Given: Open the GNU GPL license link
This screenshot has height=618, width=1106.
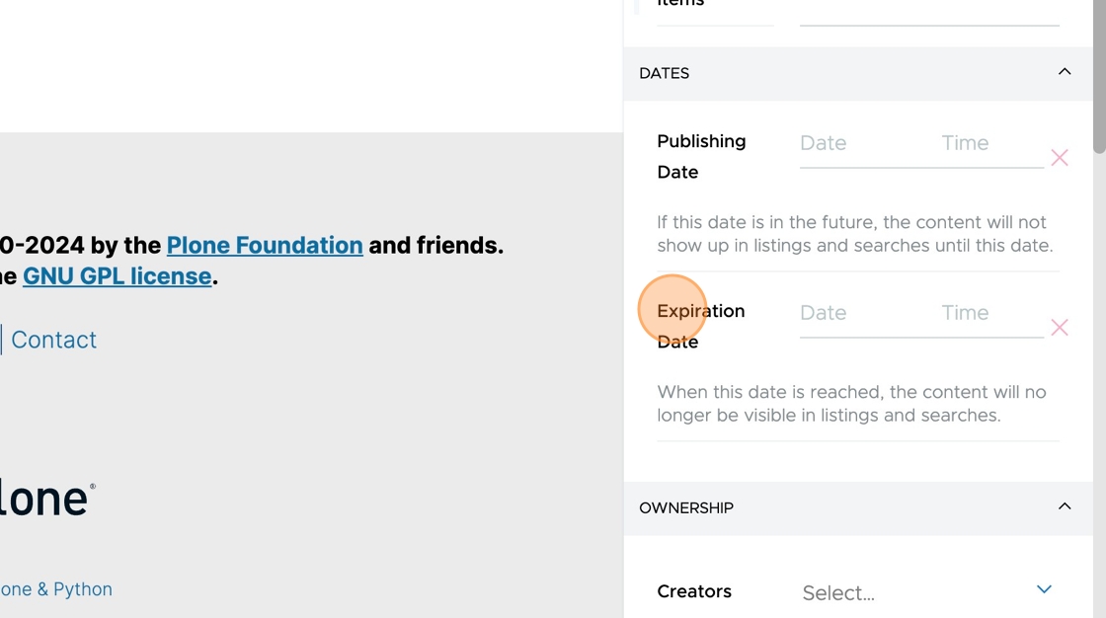Looking at the screenshot, I should (x=118, y=276).
